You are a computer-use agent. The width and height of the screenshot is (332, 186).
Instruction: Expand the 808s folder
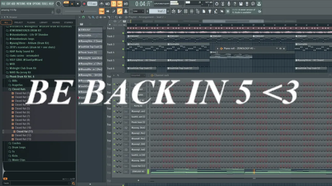tap(15, 81)
